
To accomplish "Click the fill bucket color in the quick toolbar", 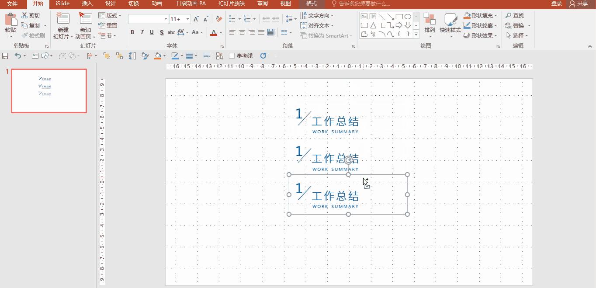I will [x=158, y=56].
